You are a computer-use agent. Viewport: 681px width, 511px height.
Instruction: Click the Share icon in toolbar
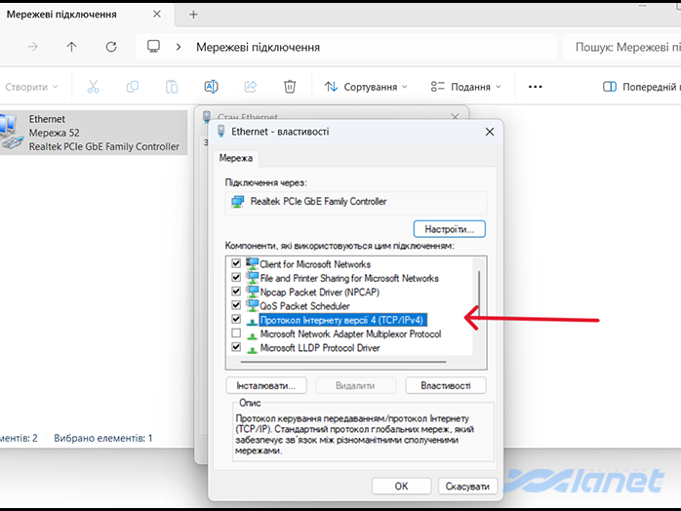point(250,87)
